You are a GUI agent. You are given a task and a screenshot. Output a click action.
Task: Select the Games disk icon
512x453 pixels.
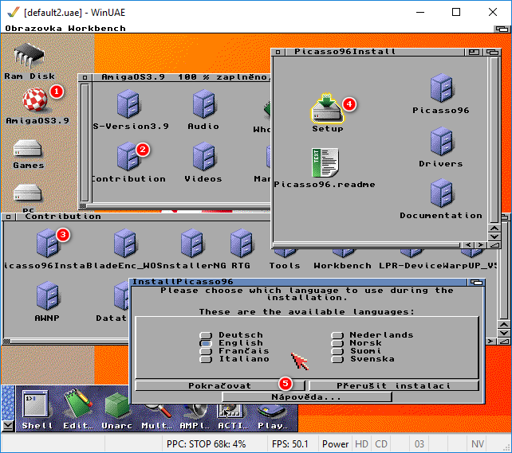point(28,150)
